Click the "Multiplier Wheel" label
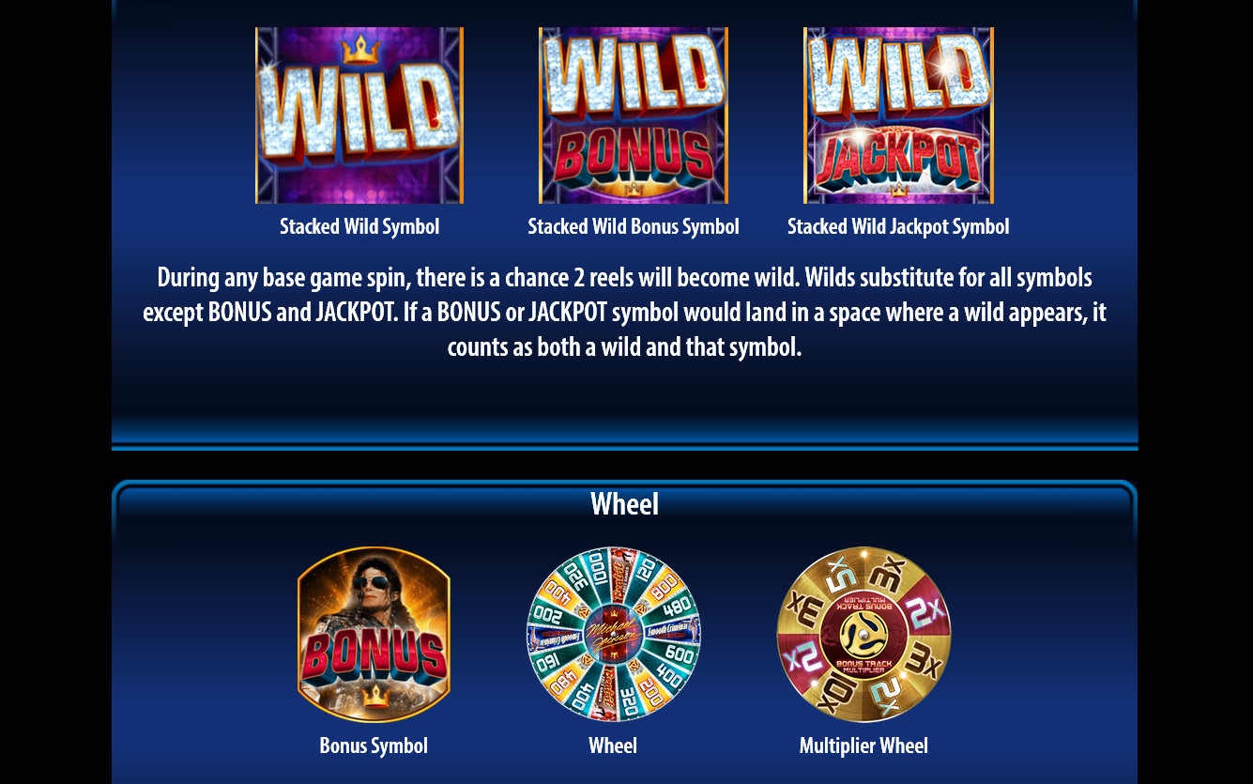 (863, 746)
